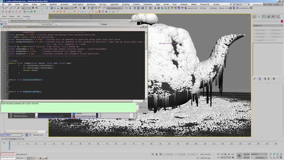Click the Set Key mode button
This screenshot has height=160, width=284.
tap(246, 157)
